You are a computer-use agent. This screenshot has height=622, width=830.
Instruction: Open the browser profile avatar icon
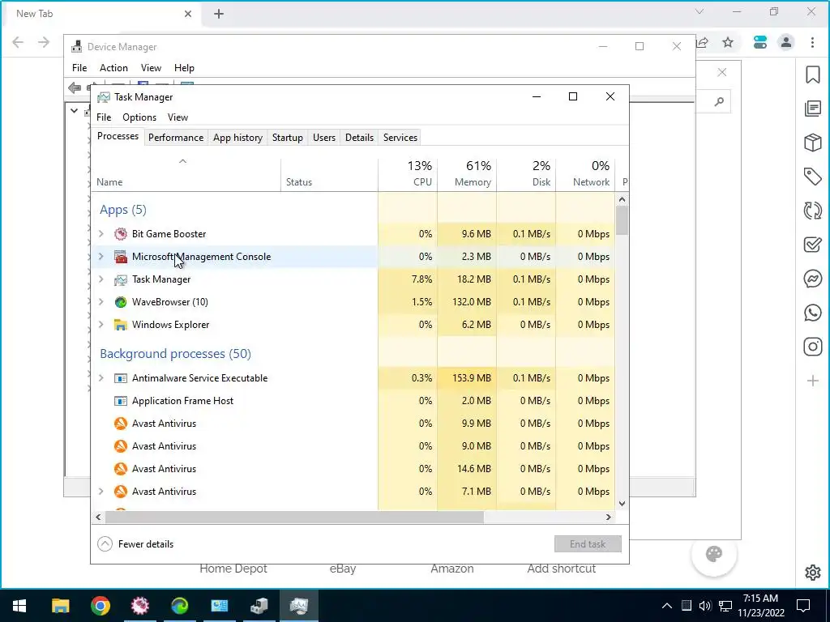[786, 42]
